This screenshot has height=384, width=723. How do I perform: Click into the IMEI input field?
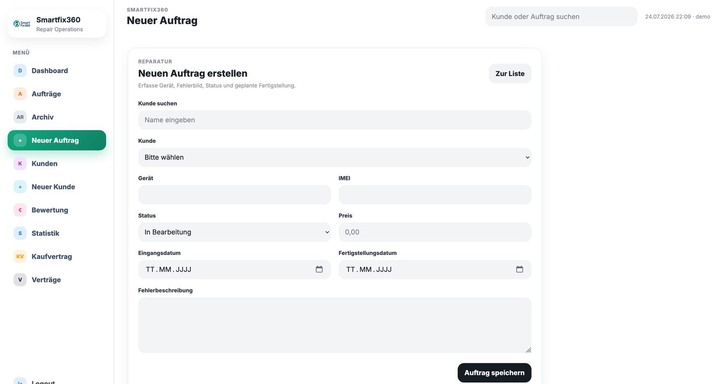pyautogui.click(x=435, y=195)
